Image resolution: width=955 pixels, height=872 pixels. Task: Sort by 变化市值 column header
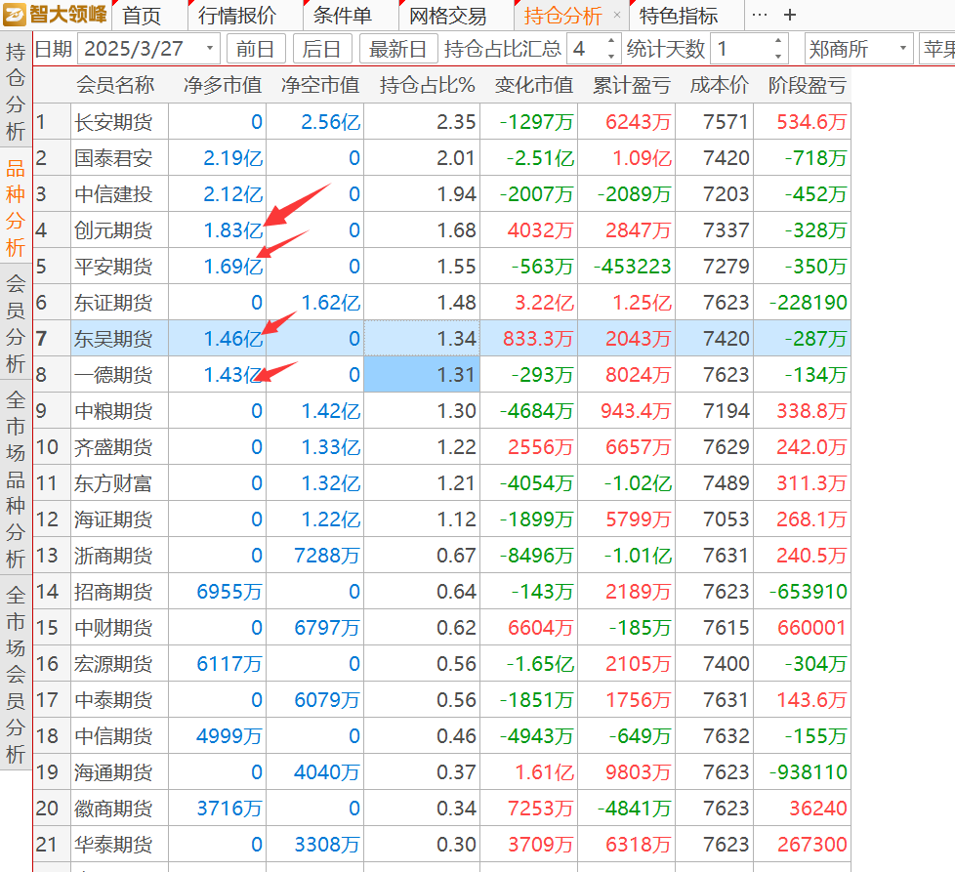point(534,85)
